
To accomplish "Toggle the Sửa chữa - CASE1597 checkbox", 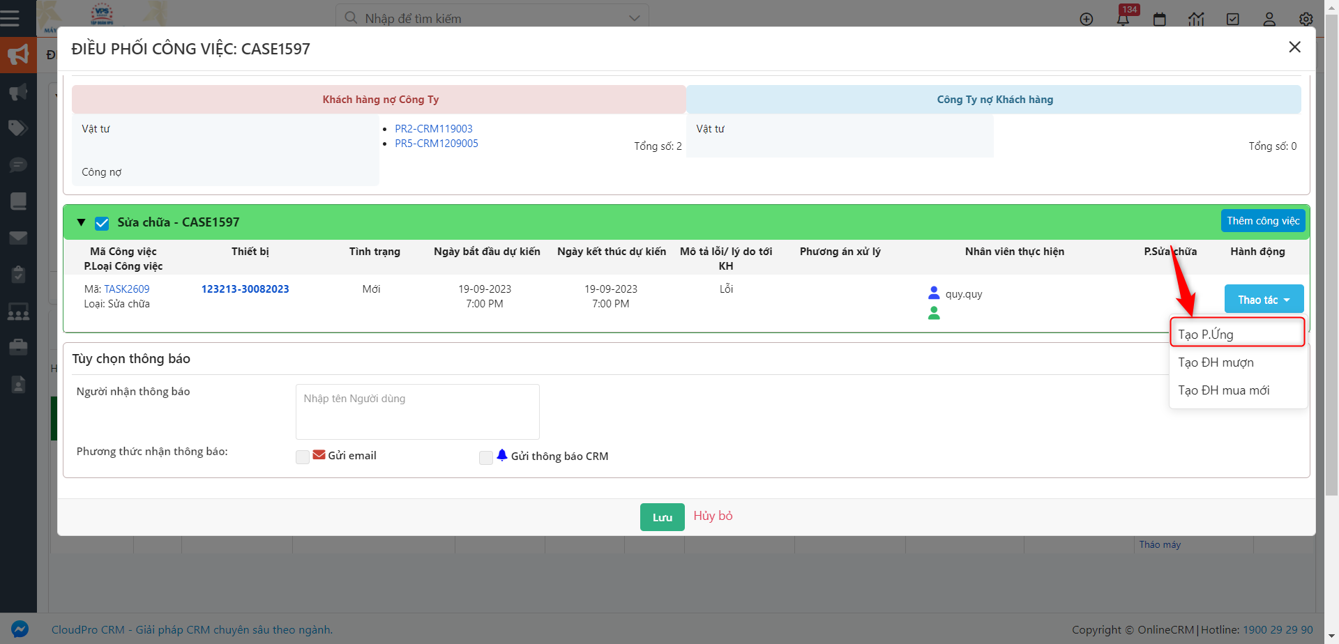I will pyautogui.click(x=102, y=223).
